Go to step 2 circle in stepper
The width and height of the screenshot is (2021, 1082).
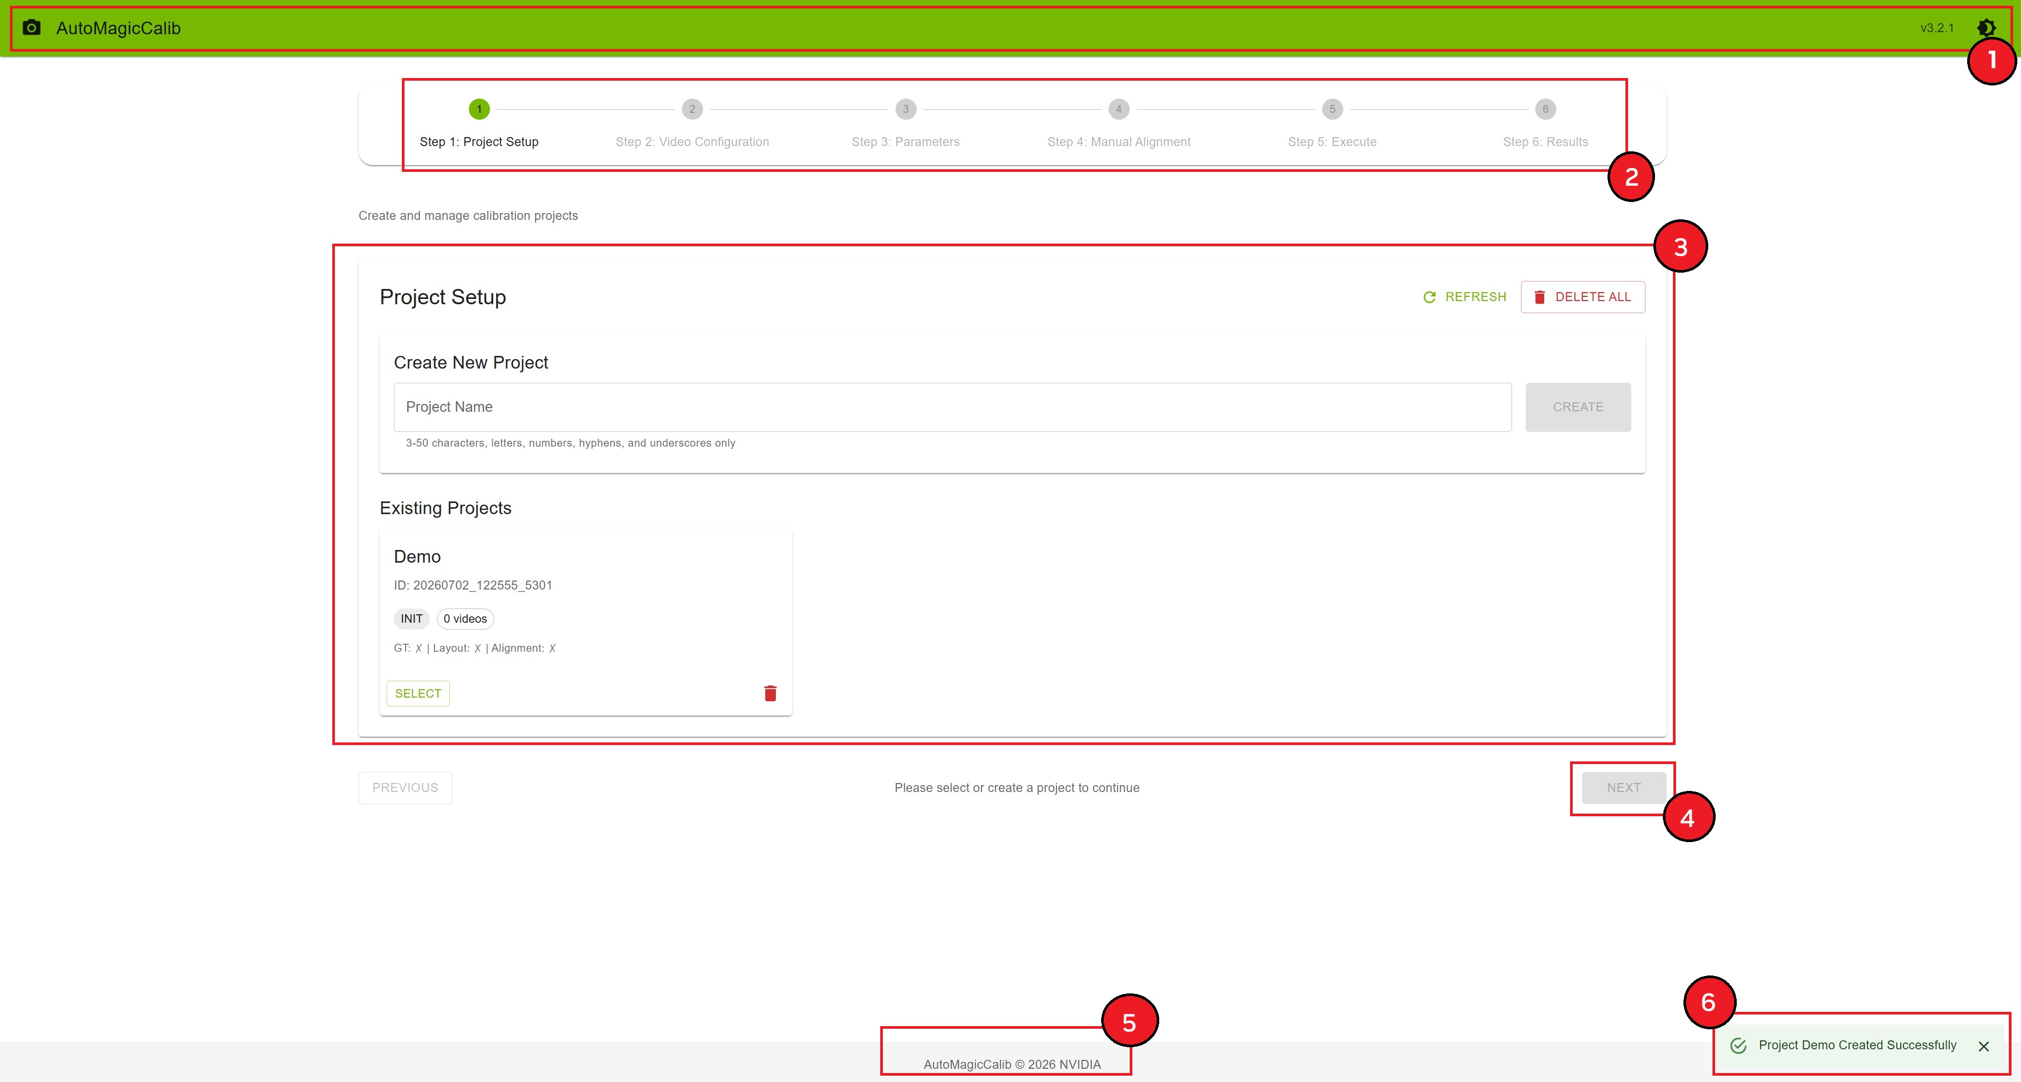point(692,109)
